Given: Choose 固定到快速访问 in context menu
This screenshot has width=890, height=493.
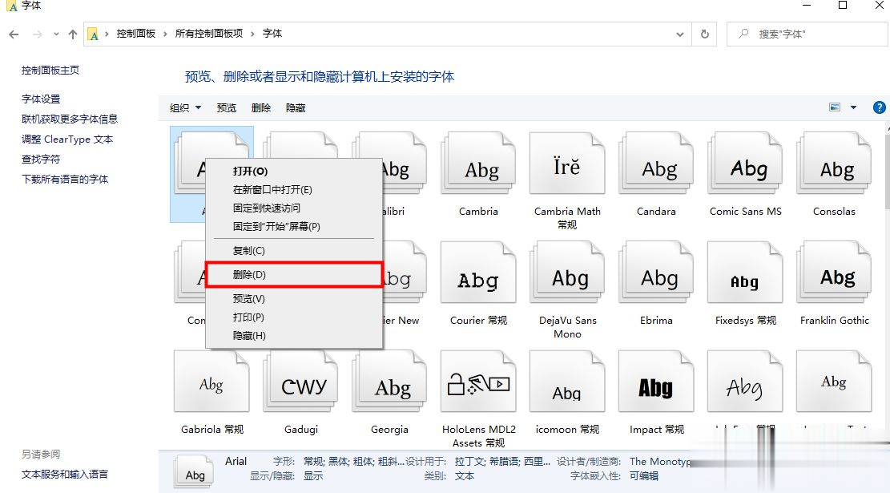Looking at the screenshot, I should pos(293,208).
